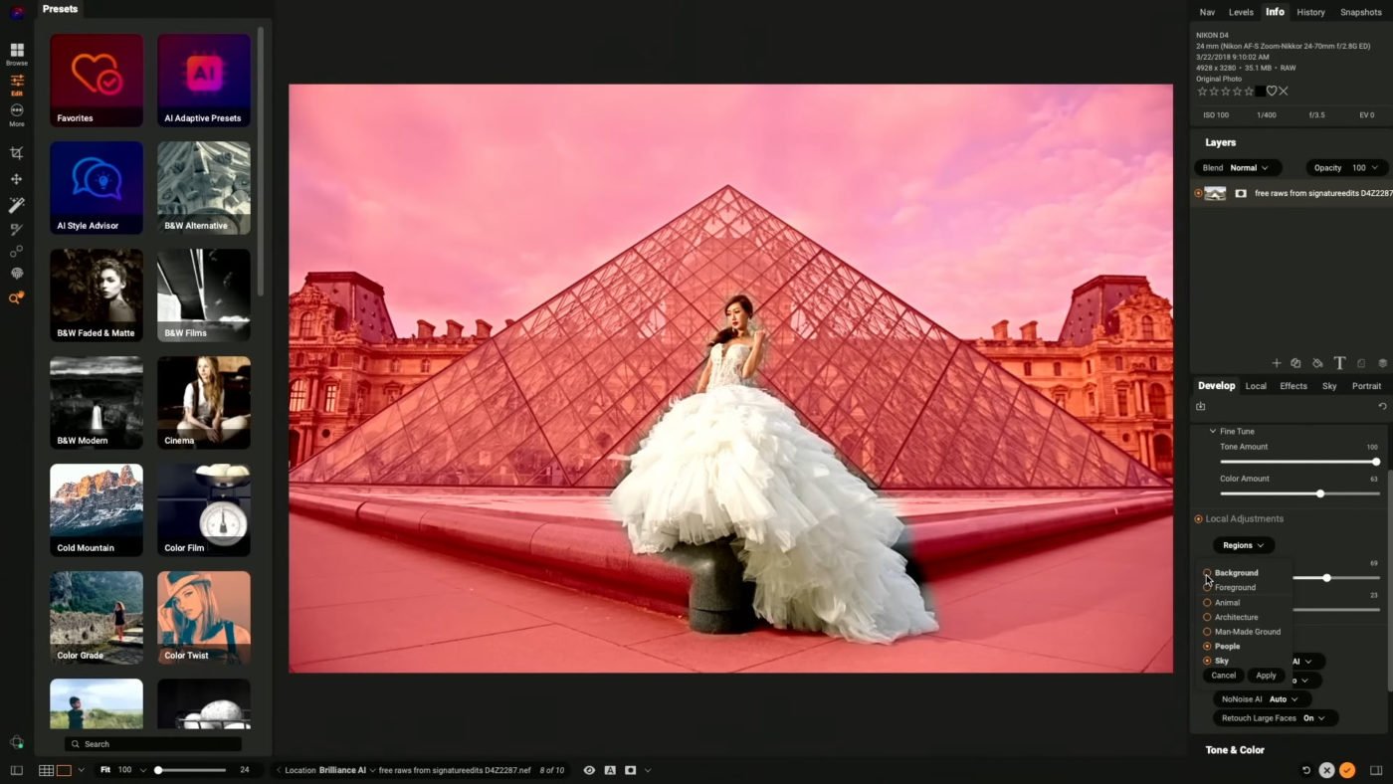1393x784 pixels.
Task: Select the Foreground region option
Action: point(1231,587)
